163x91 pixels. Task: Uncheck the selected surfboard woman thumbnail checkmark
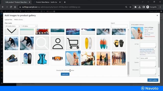coord(79,52)
